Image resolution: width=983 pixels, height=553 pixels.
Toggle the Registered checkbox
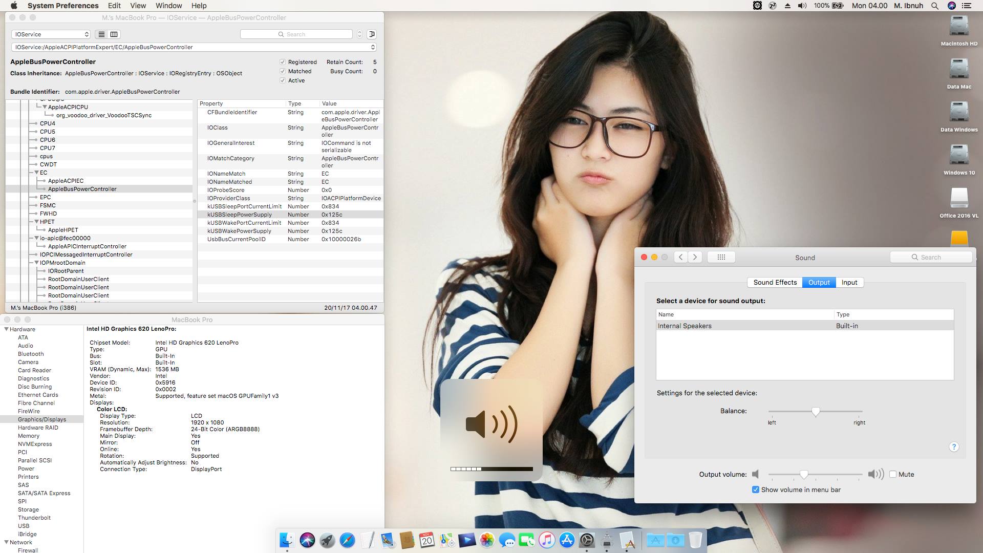(x=282, y=62)
